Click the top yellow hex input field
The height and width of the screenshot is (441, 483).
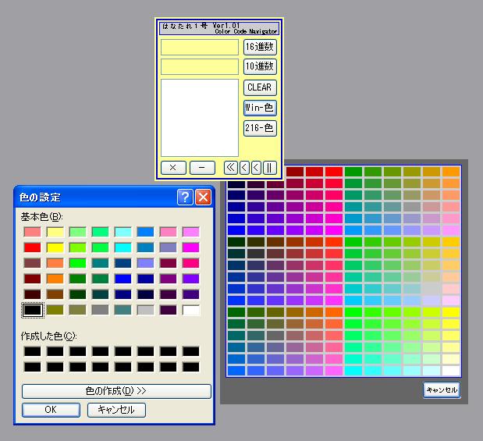point(200,48)
